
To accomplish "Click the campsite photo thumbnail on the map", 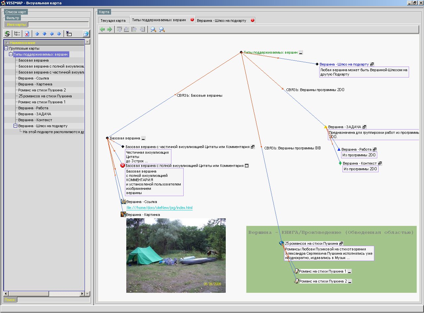I will click(176, 255).
